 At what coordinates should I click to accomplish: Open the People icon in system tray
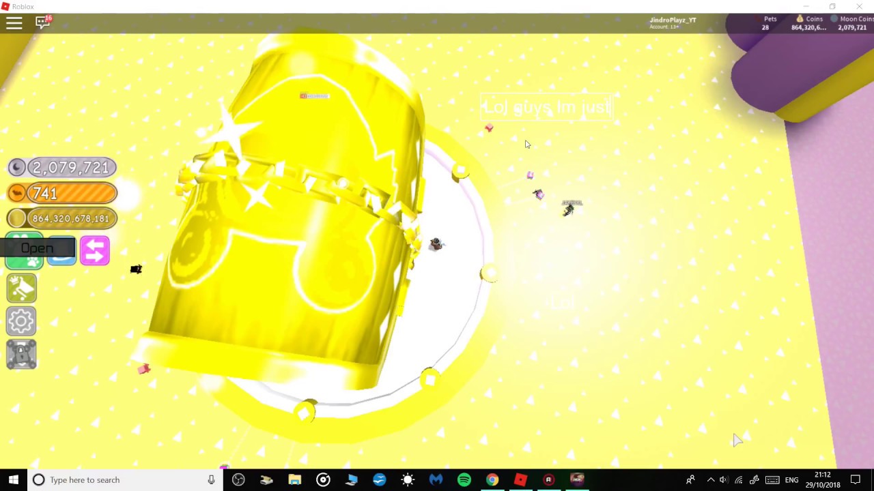pyautogui.click(x=690, y=479)
